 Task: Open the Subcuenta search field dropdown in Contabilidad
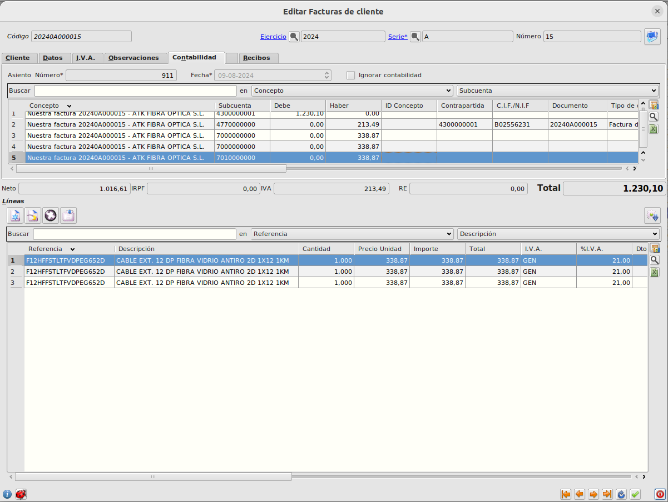557,91
